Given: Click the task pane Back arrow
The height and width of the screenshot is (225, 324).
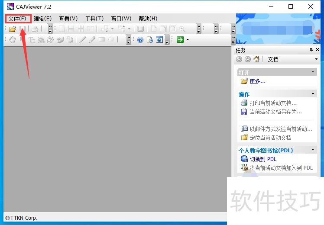Looking at the screenshot, I should coord(240,59).
